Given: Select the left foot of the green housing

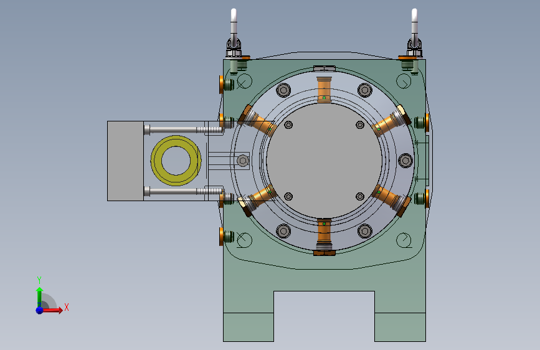Looking at the screenshot, I should coord(249,327).
